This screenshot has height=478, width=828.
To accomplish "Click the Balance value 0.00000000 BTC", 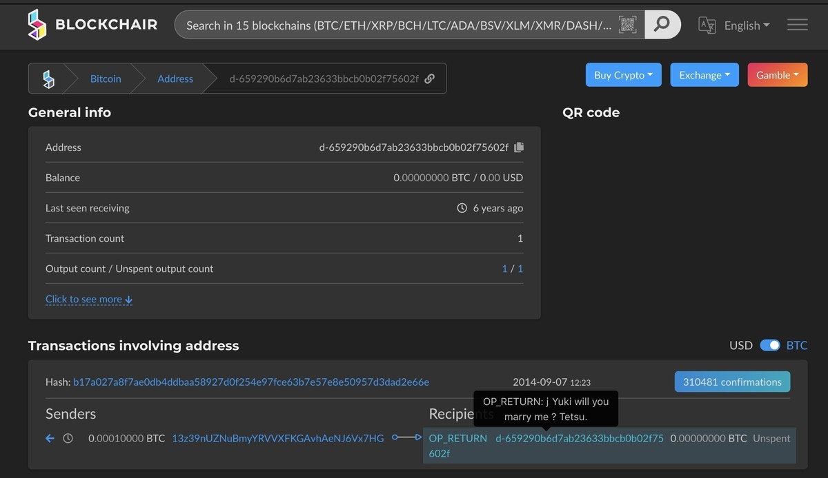I will 432,178.
